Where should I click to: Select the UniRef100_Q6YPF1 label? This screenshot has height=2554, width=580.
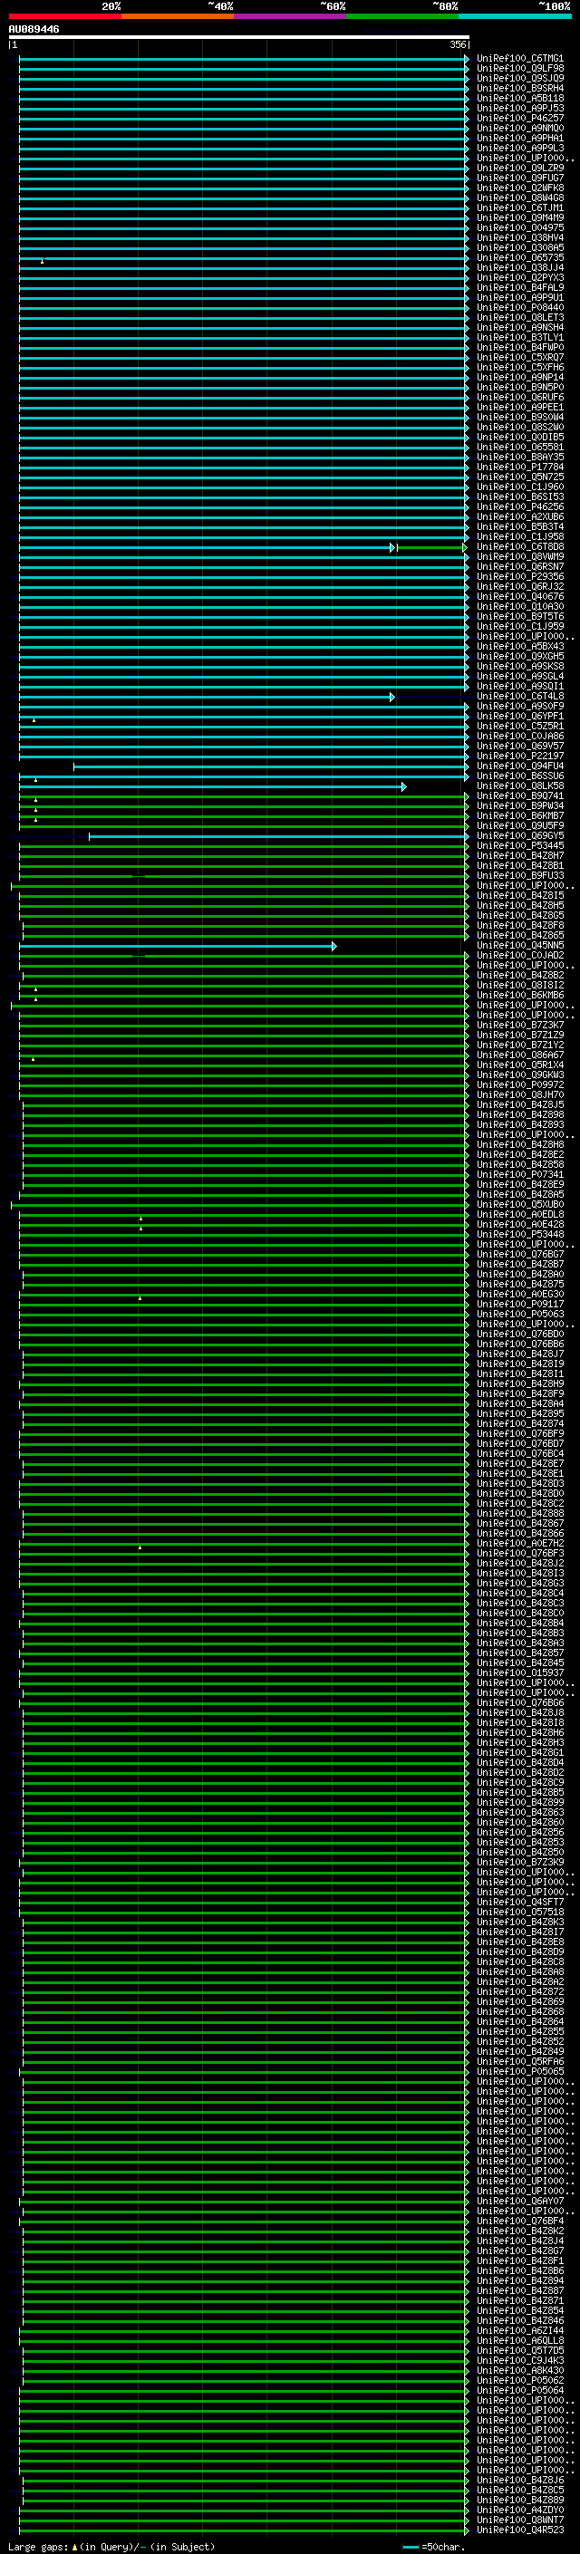click(x=520, y=717)
